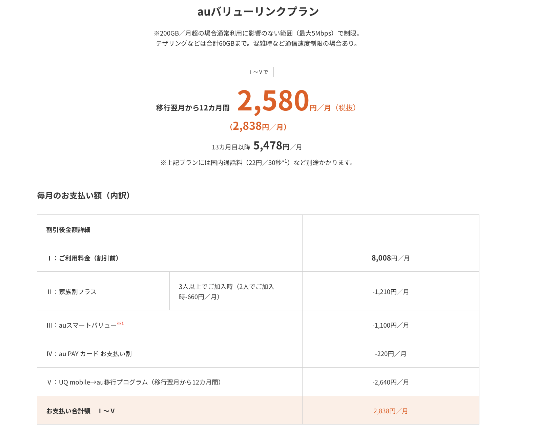Click the -220円／月 discount amount
This screenshot has height=434, width=538.
pyautogui.click(x=391, y=354)
